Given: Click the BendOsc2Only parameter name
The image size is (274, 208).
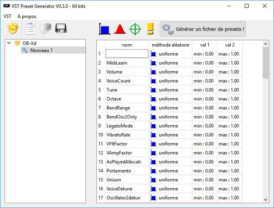Looking at the screenshot, I should (122, 117).
